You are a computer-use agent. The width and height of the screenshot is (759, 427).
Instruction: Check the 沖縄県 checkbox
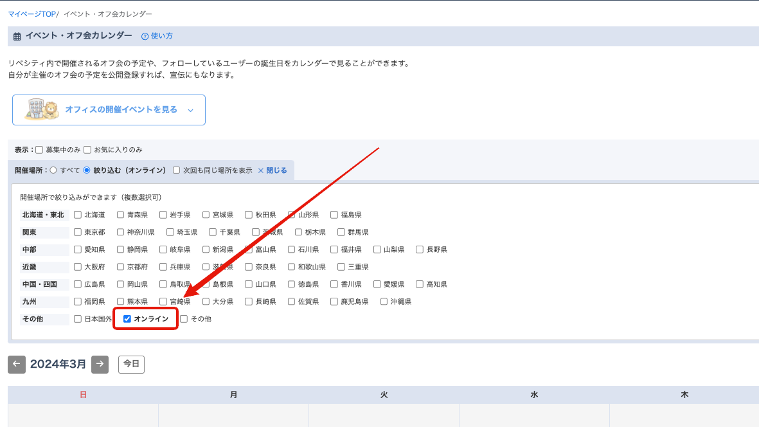click(384, 302)
